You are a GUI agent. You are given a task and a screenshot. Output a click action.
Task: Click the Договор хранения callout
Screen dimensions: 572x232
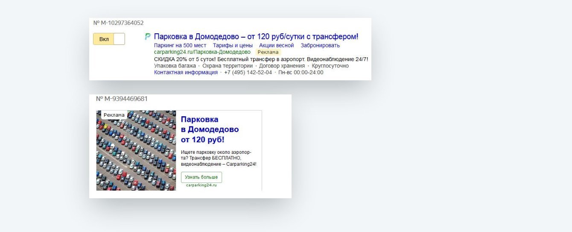point(282,66)
